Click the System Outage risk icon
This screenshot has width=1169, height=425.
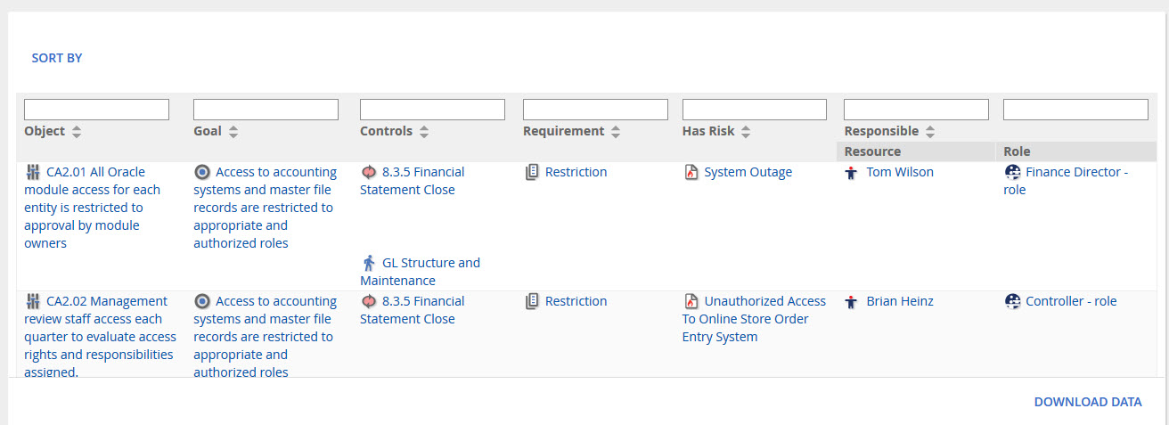691,173
